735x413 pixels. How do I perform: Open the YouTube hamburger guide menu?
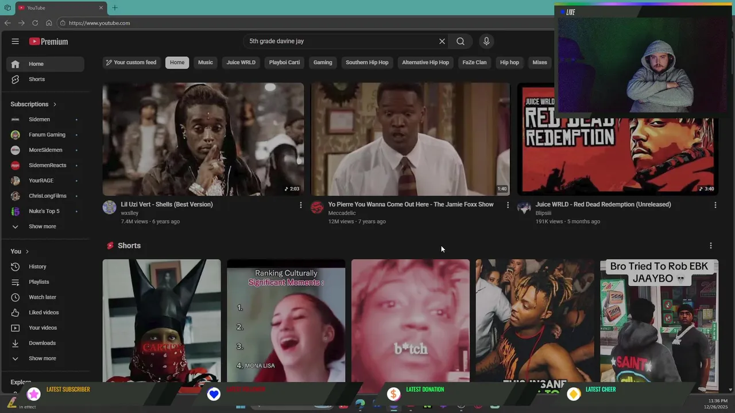16,41
